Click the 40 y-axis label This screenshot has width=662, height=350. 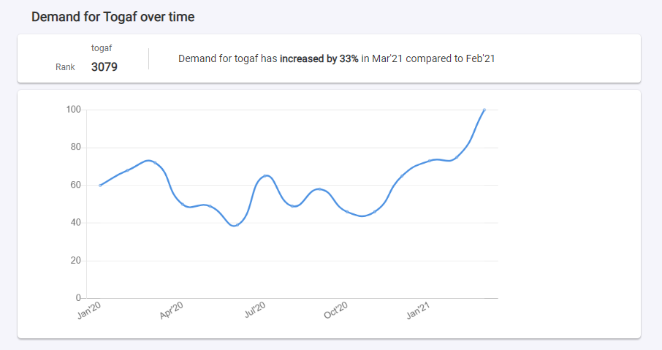(75, 223)
